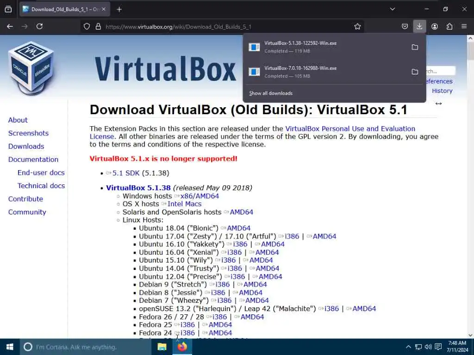The width and height of the screenshot is (474, 355).
Task: Open the Screenshots sidebar link
Action: (x=28, y=133)
